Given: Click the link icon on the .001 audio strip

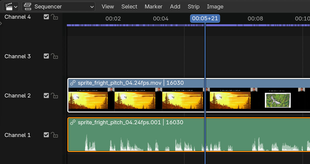Looking at the screenshot, I should pos(73,122).
